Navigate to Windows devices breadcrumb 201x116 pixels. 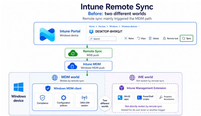click(x=129, y=26)
